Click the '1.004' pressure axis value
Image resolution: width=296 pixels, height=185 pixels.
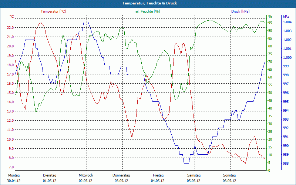[287, 22]
